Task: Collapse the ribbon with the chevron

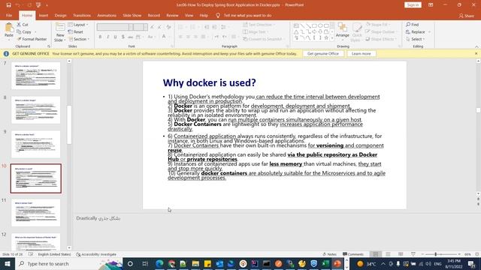Action: (476, 46)
